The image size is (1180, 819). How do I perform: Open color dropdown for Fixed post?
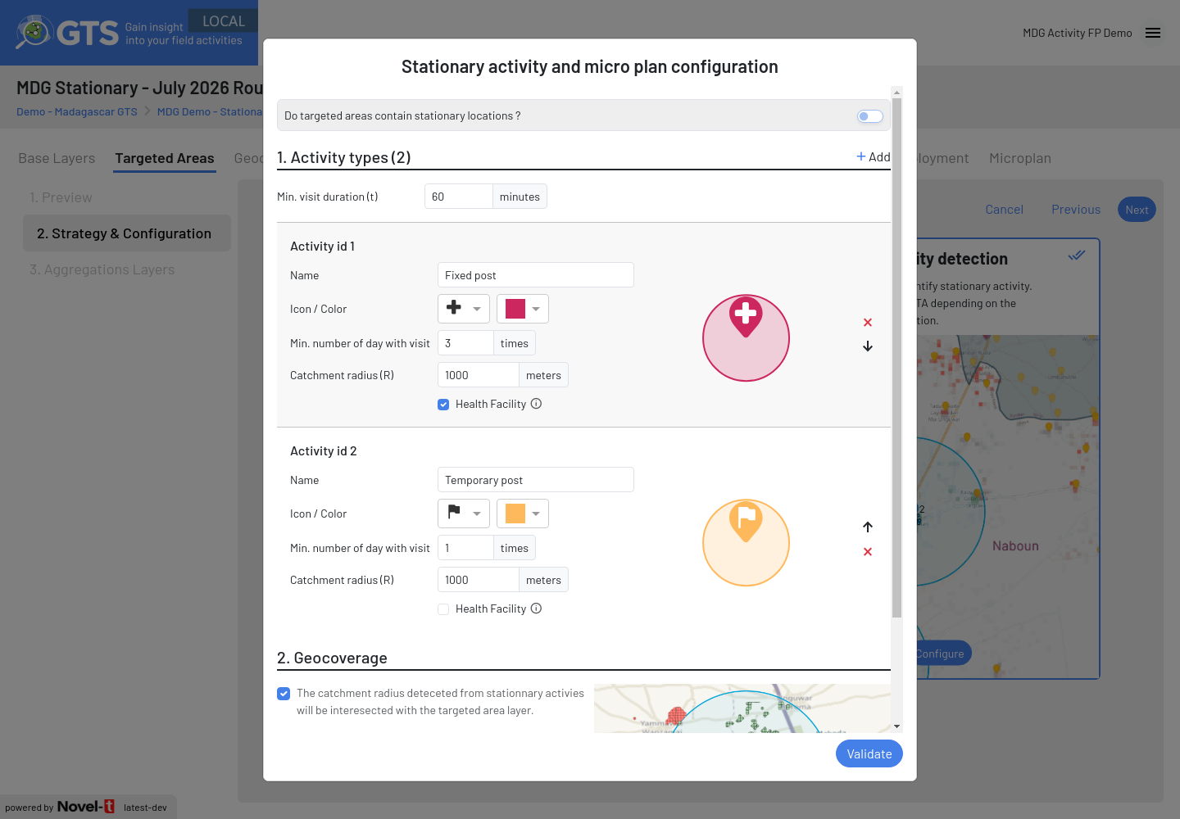pos(523,309)
